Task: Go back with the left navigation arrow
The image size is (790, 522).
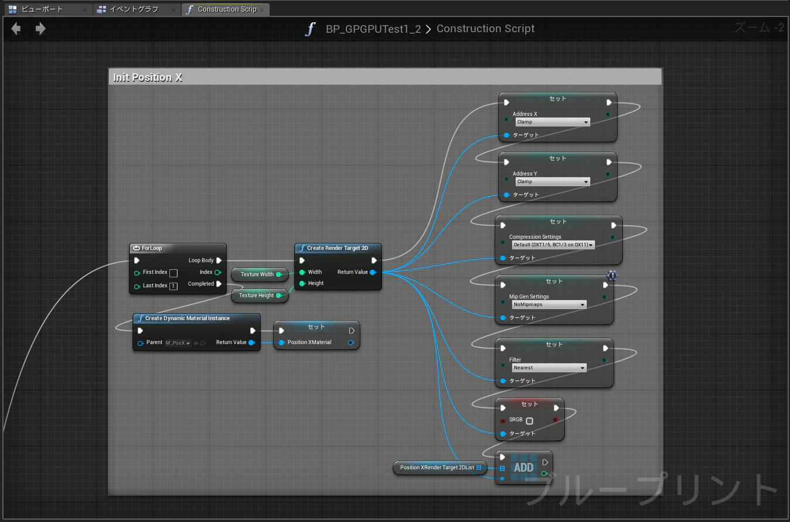Action: (x=16, y=29)
